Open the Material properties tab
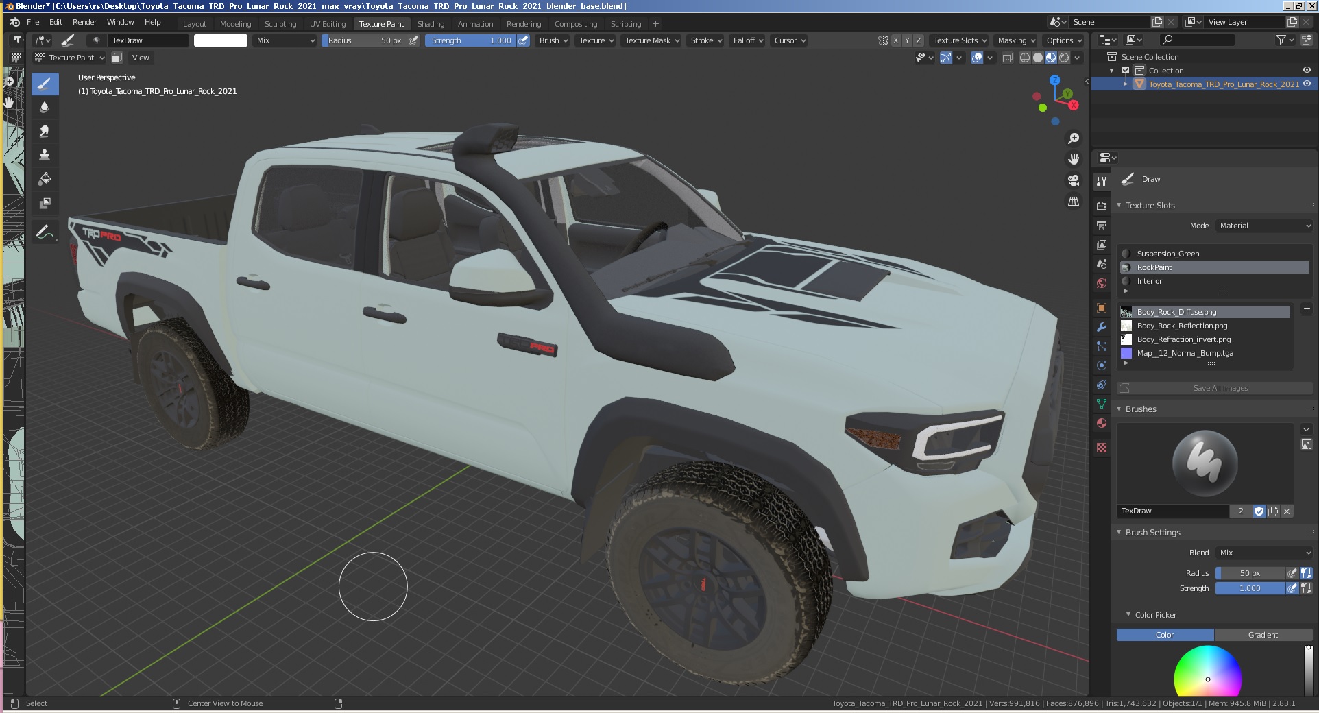This screenshot has height=713, width=1319. click(1102, 423)
